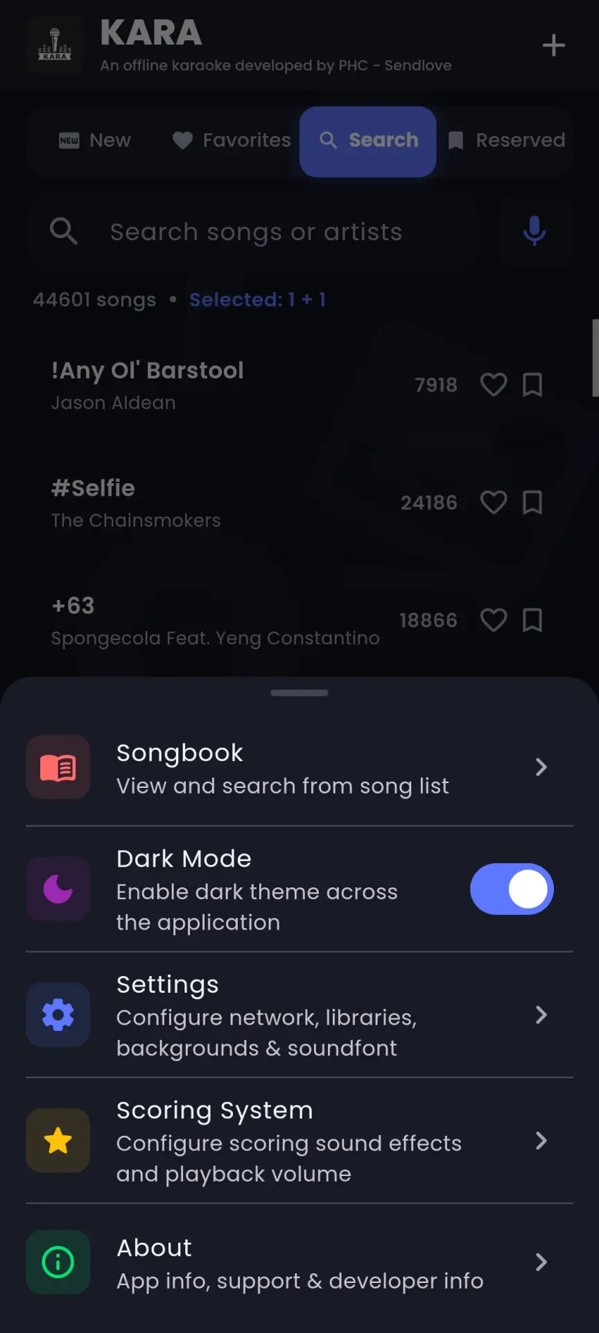This screenshot has height=1333, width=599.
Task: Favorite the song +63 with heart
Action: (x=494, y=620)
